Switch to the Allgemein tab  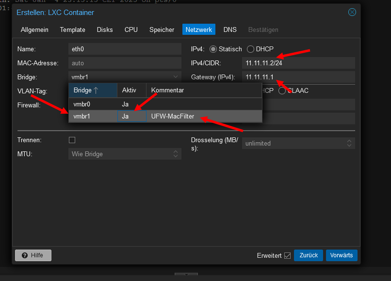coord(34,30)
